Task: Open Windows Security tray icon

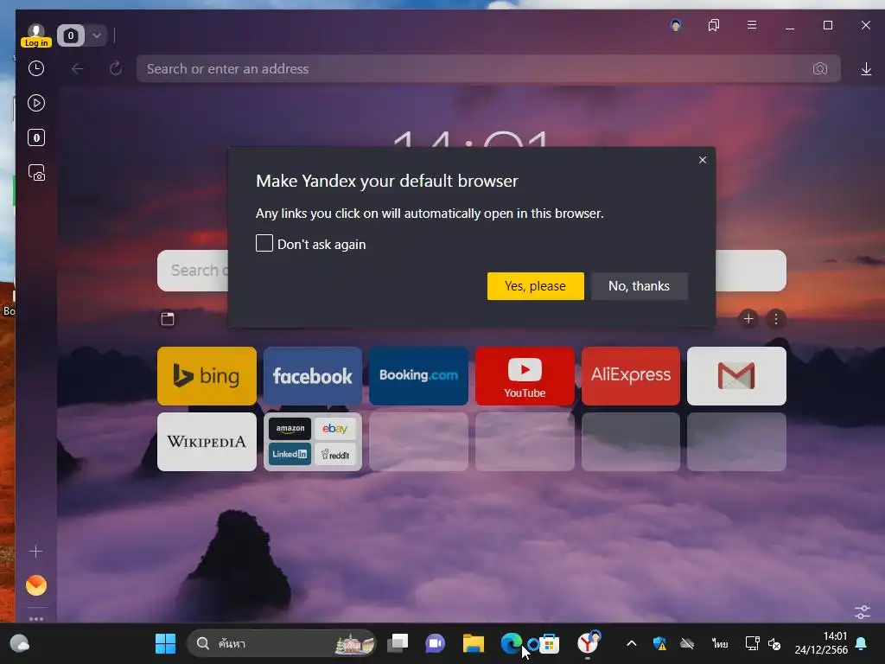Action: pos(659,643)
